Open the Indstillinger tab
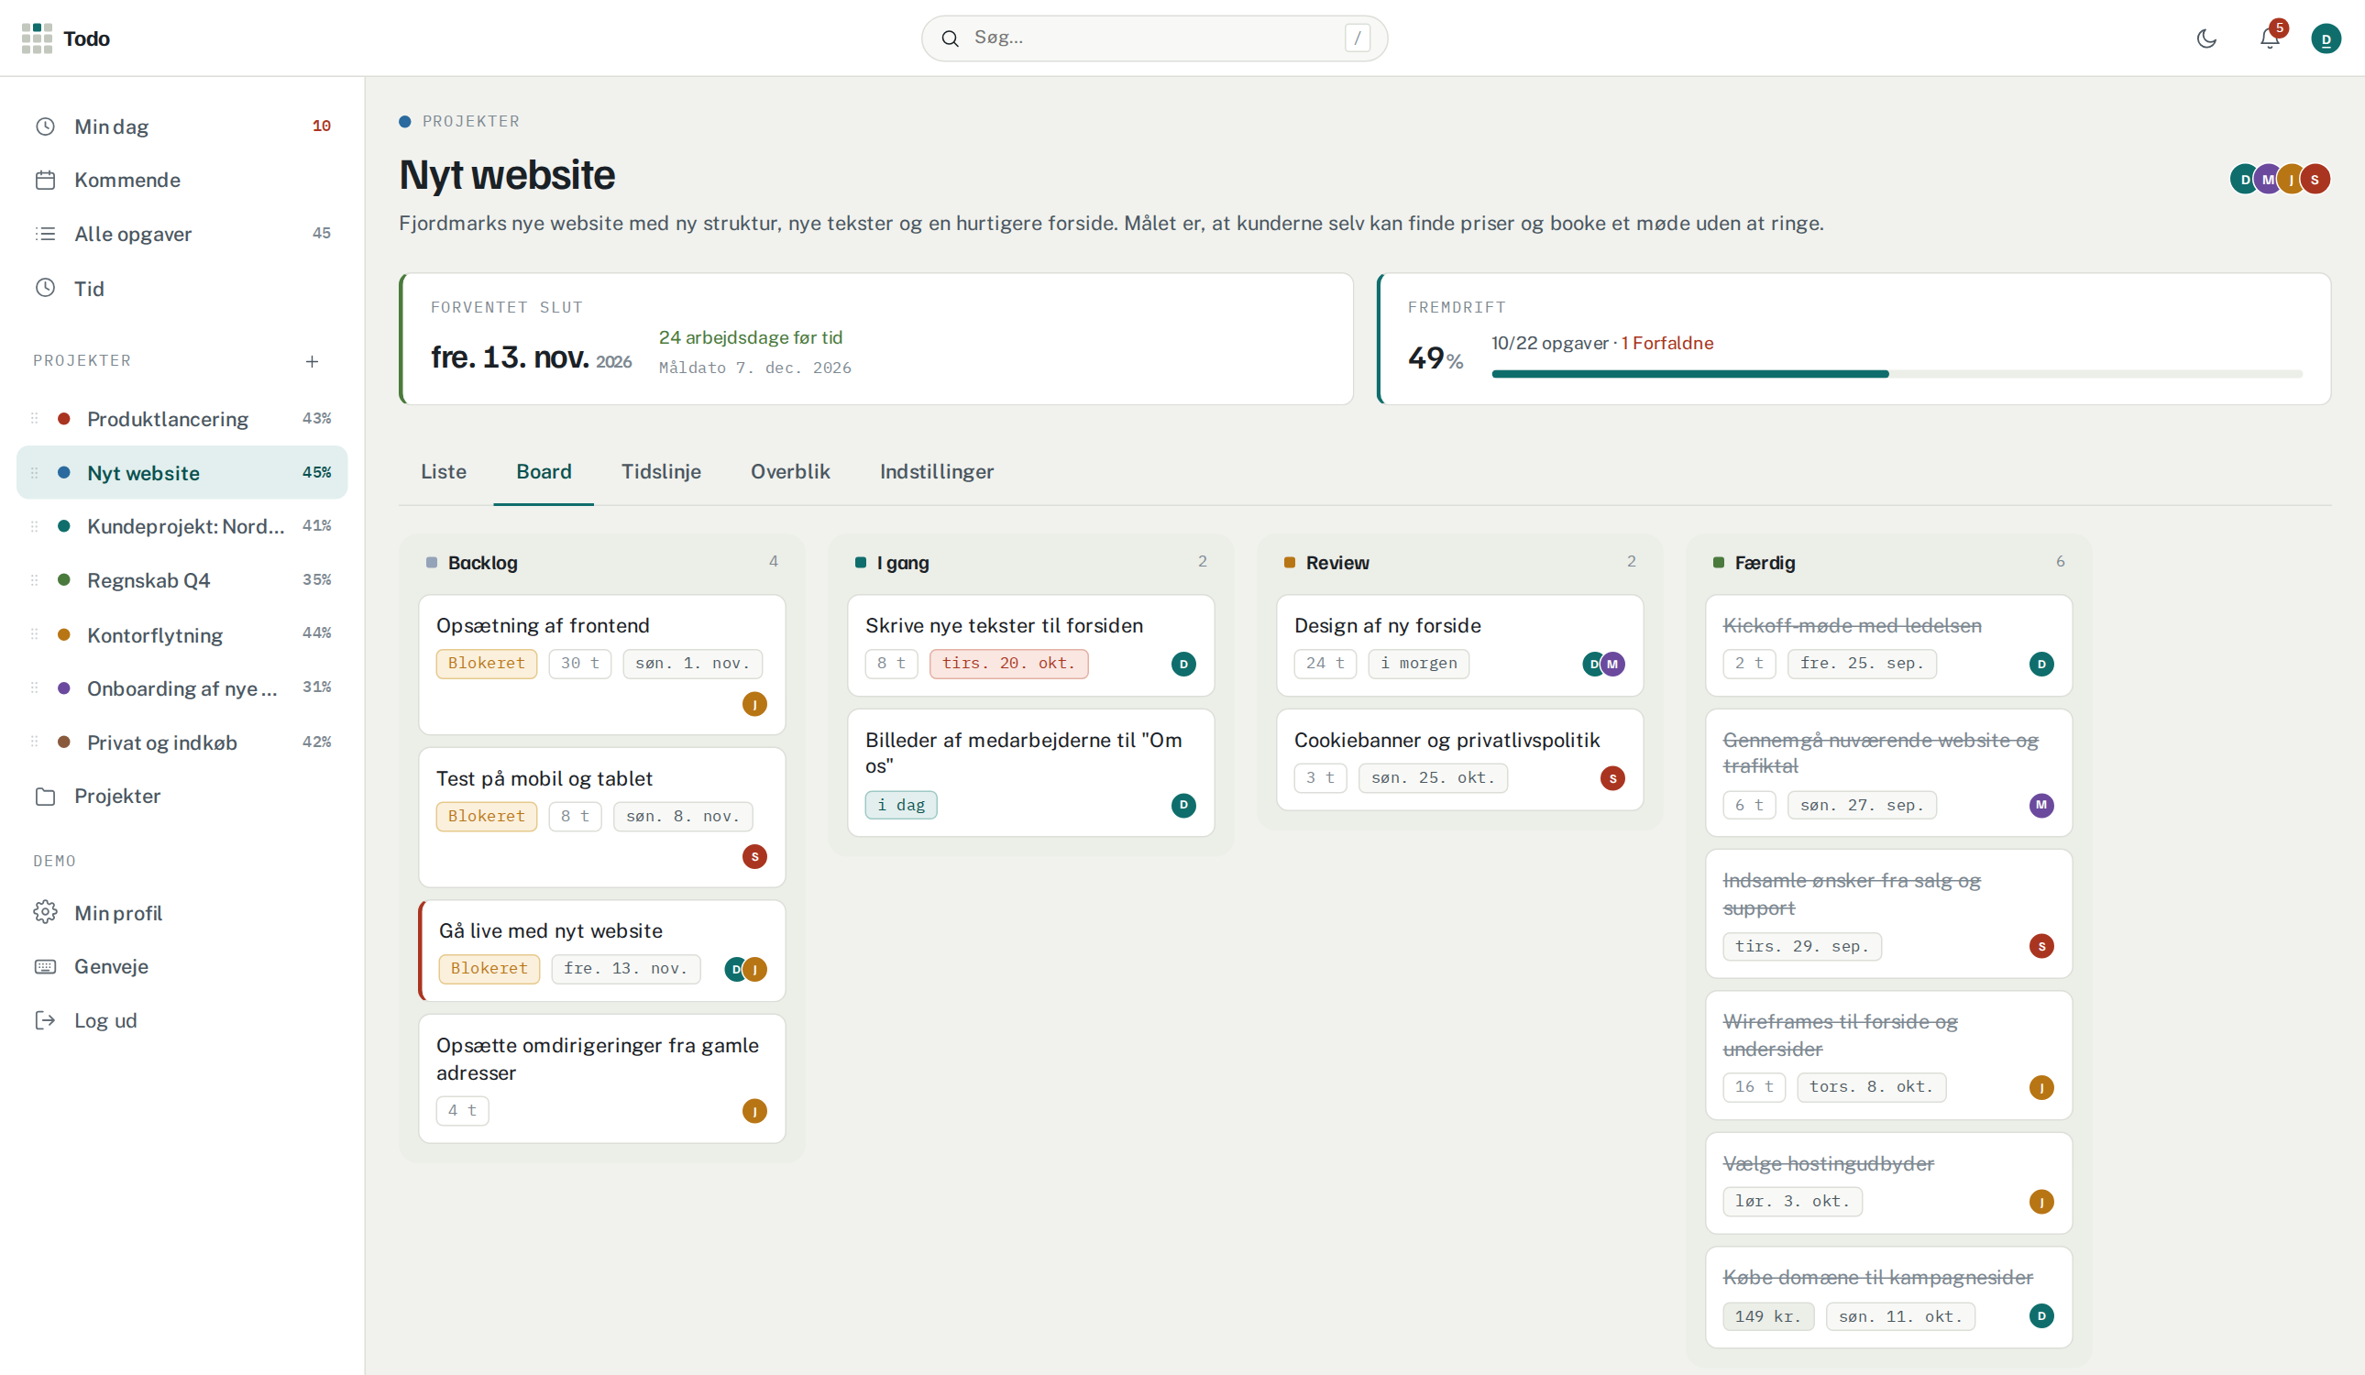 pyautogui.click(x=937, y=471)
